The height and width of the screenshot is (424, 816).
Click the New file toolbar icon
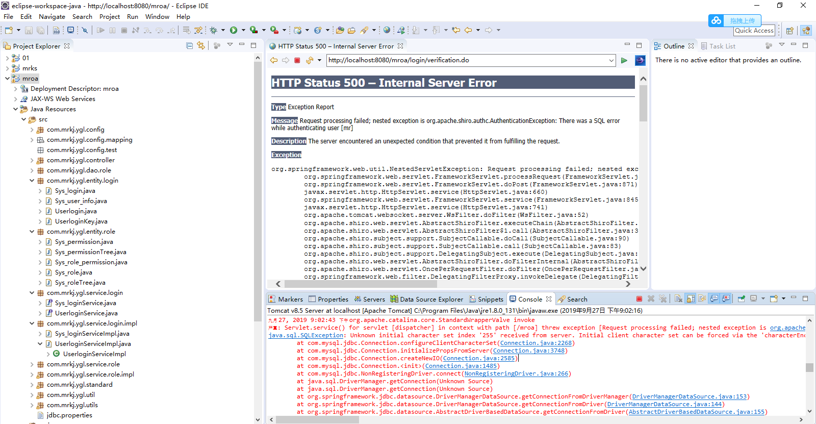coord(9,30)
